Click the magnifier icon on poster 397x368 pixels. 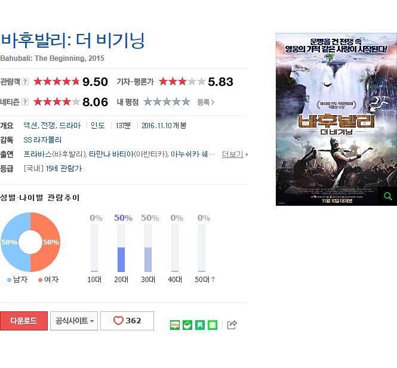387,196
